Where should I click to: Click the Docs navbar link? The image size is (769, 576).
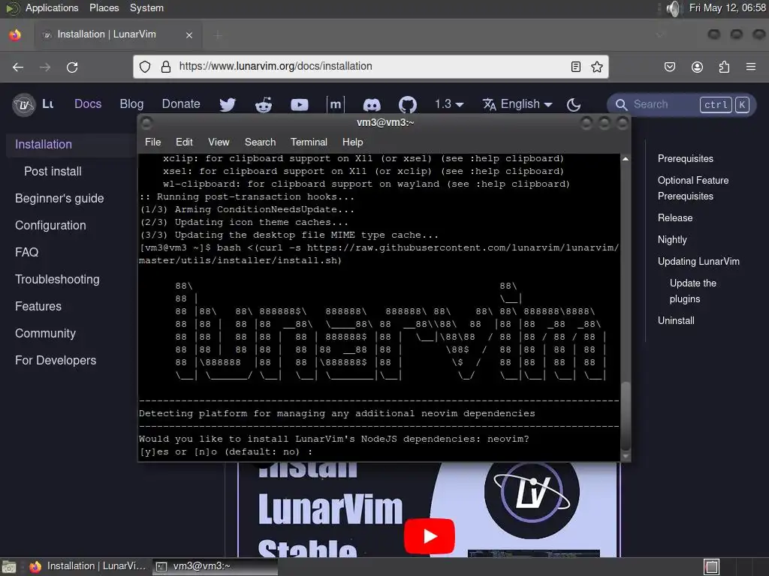(x=88, y=103)
